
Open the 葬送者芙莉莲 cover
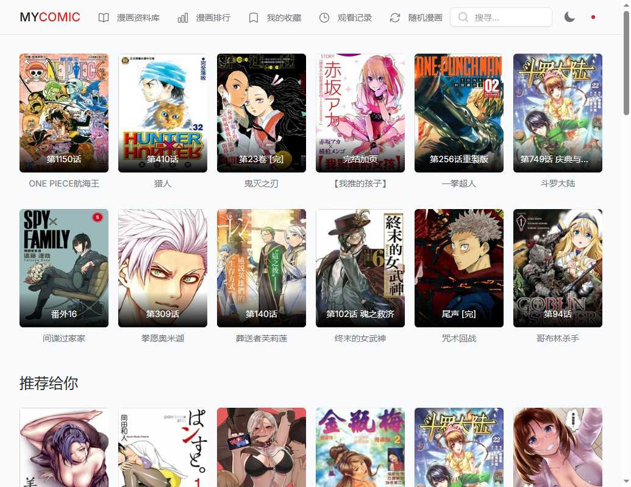pyautogui.click(x=261, y=268)
